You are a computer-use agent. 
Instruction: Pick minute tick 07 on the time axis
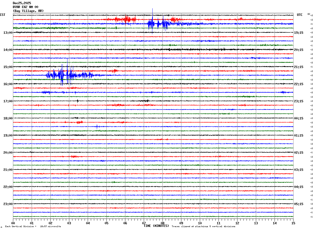[x=144, y=223]
